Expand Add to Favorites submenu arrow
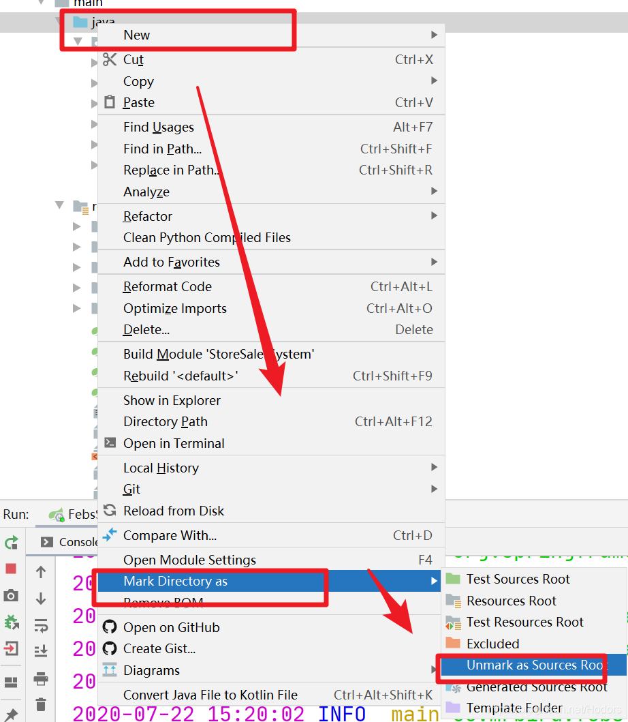This screenshot has height=722, width=628. (434, 262)
